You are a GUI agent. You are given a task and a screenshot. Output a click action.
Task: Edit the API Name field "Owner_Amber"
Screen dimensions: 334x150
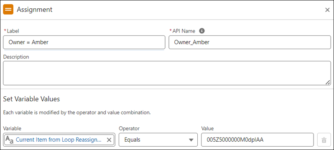pos(250,42)
